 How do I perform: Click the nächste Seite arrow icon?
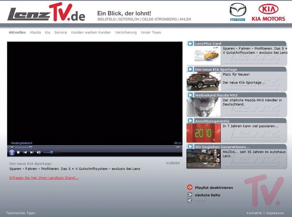190,195
